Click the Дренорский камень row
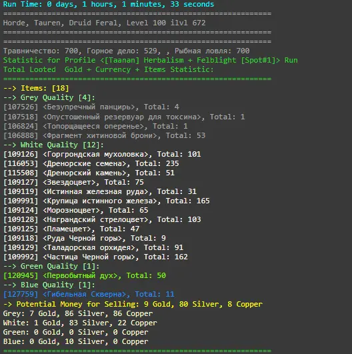The height and width of the screenshot is (354, 352). click(x=89, y=173)
